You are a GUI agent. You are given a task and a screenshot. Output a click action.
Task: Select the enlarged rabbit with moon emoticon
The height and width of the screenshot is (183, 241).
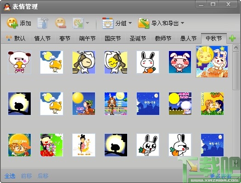212,62
